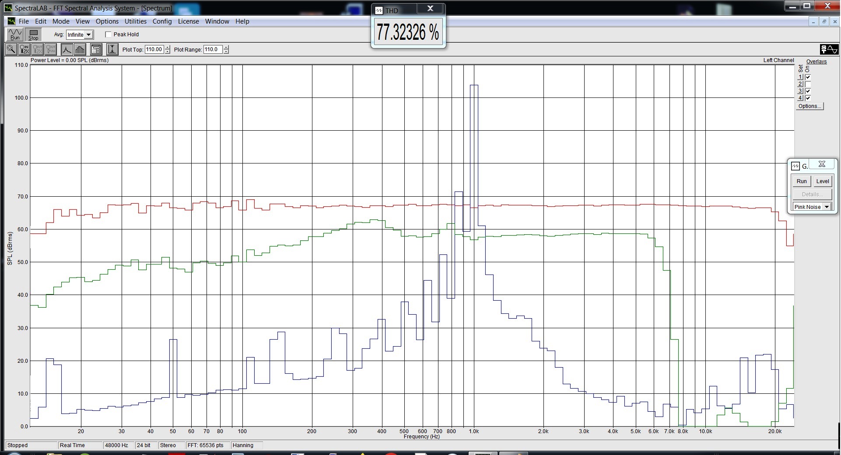
Task: Increase Plot Top with up arrow
Action: (x=168, y=47)
